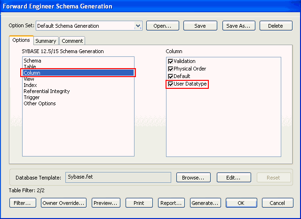Select Other Options in the list
This screenshot has height=219, width=301.
(x=40, y=103)
